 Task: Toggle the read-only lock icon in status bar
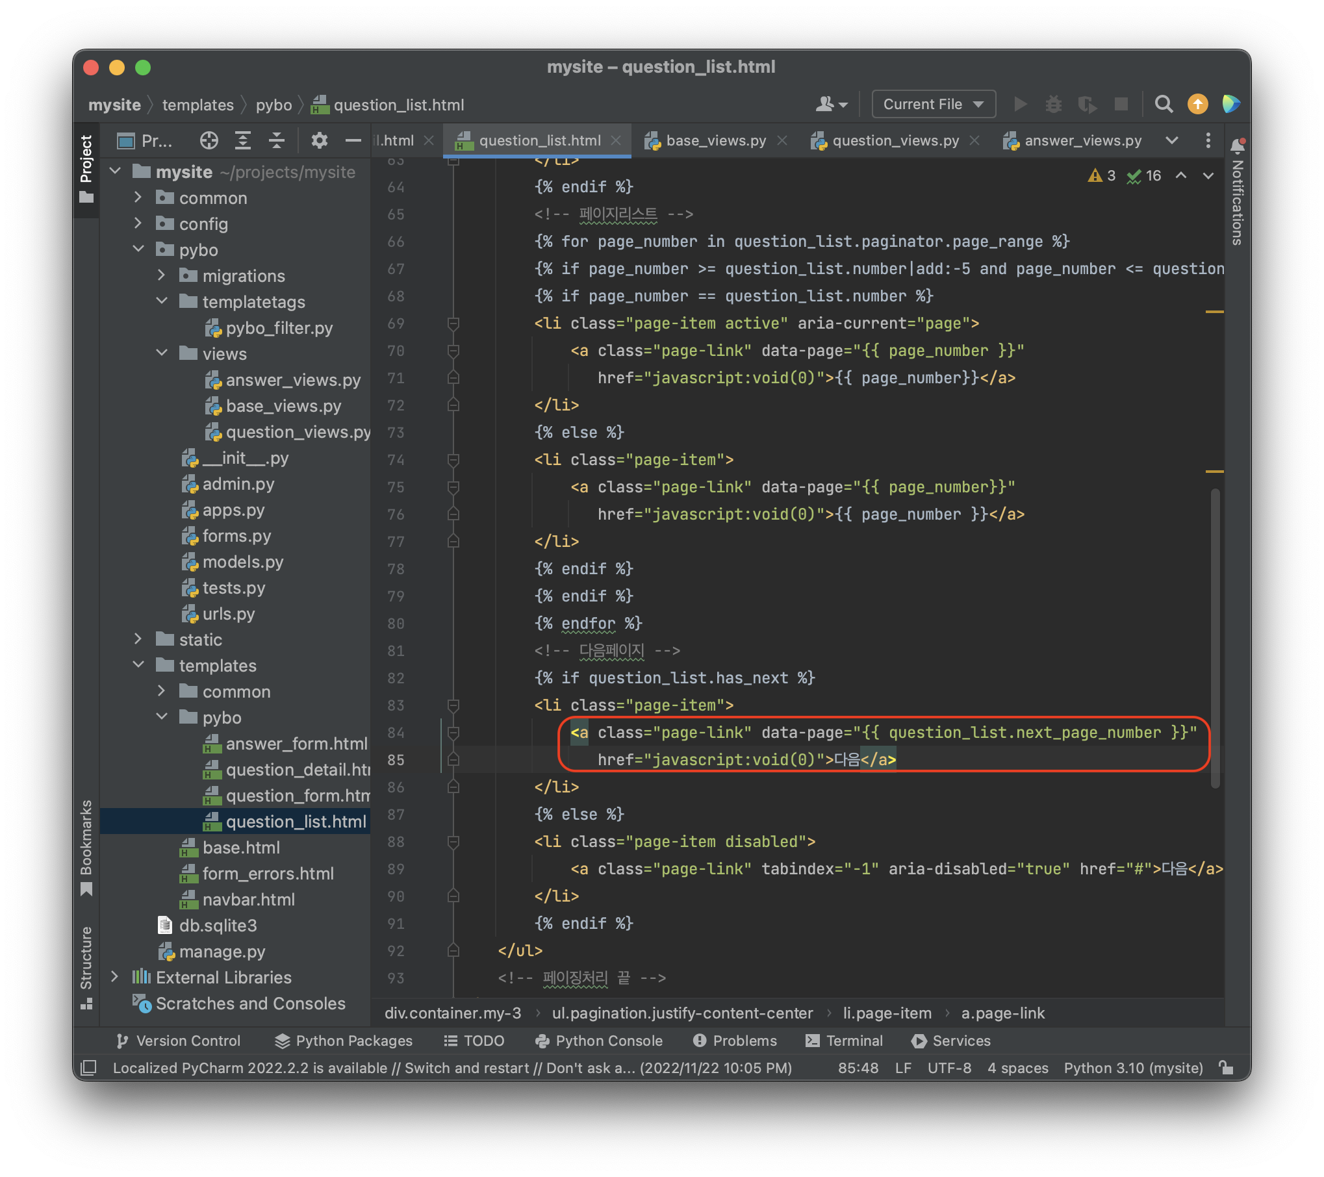(1226, 1068)
